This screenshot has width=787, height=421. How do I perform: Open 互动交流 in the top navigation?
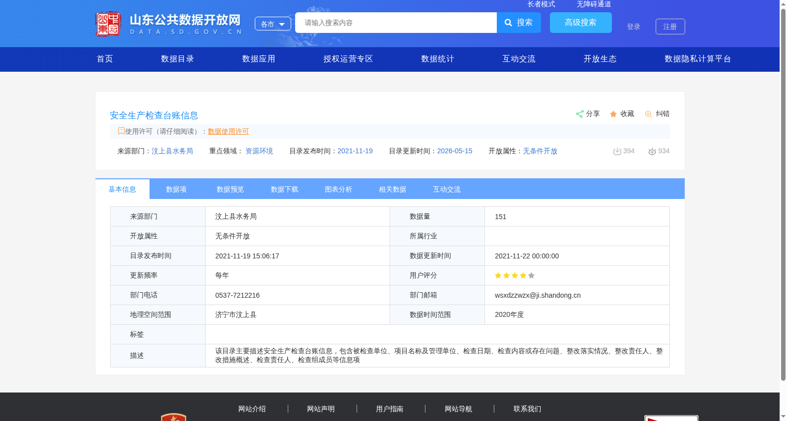[x=519, y=59]
